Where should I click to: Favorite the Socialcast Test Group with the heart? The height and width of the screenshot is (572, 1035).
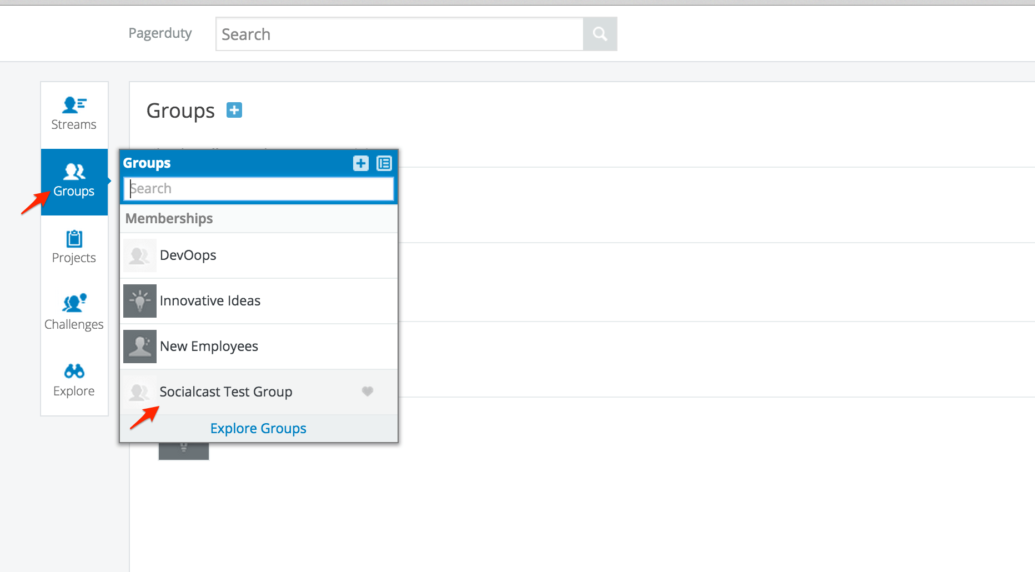click(368, 392)
